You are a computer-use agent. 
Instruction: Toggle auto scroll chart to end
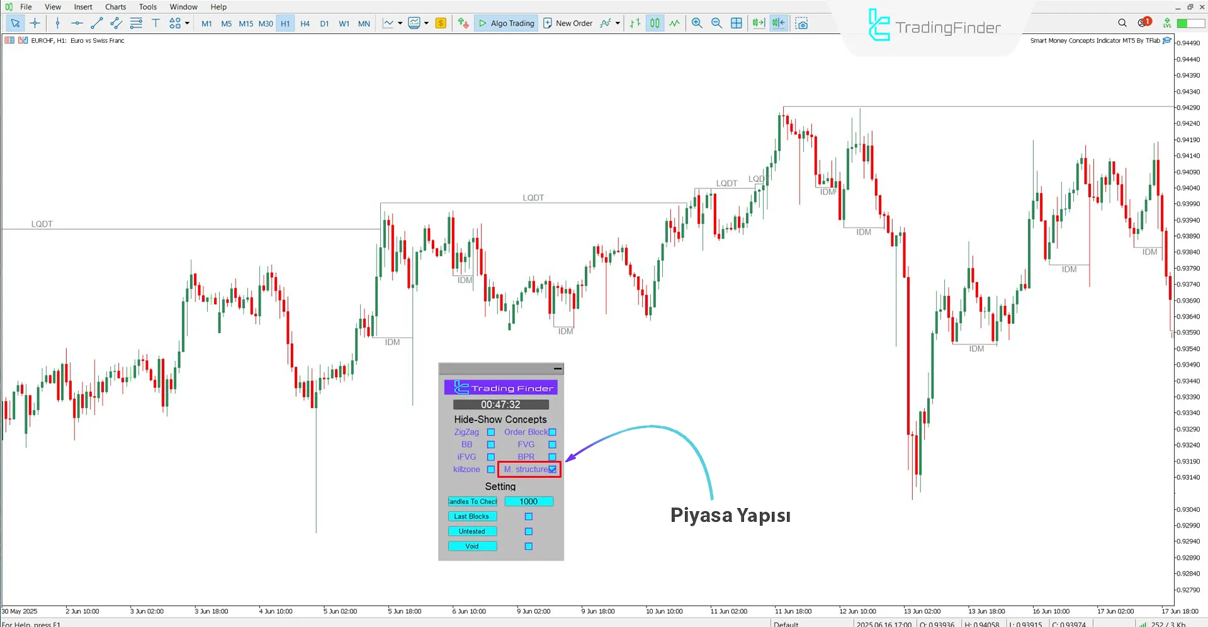[x=759, y=23]
